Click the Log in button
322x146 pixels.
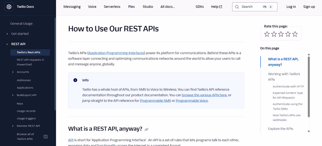291,7
